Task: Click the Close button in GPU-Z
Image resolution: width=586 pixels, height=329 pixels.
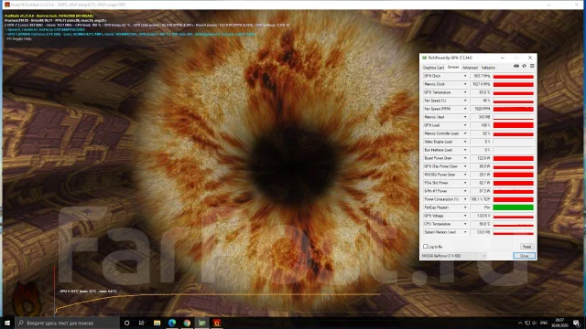Action: click(x=524, y=256)
